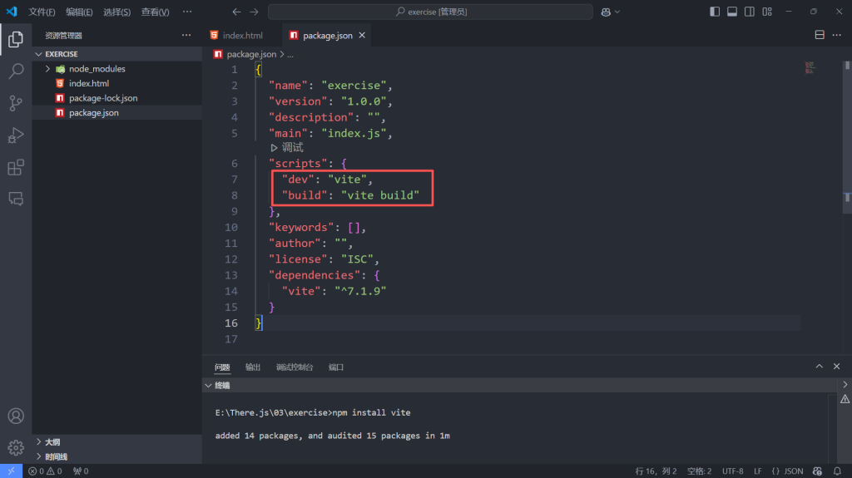
Task: Switch to the 输出 panel tab
Action: click(x=252, y=367)
